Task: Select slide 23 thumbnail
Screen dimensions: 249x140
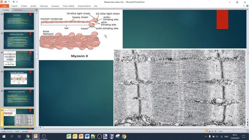Action: 19,40
